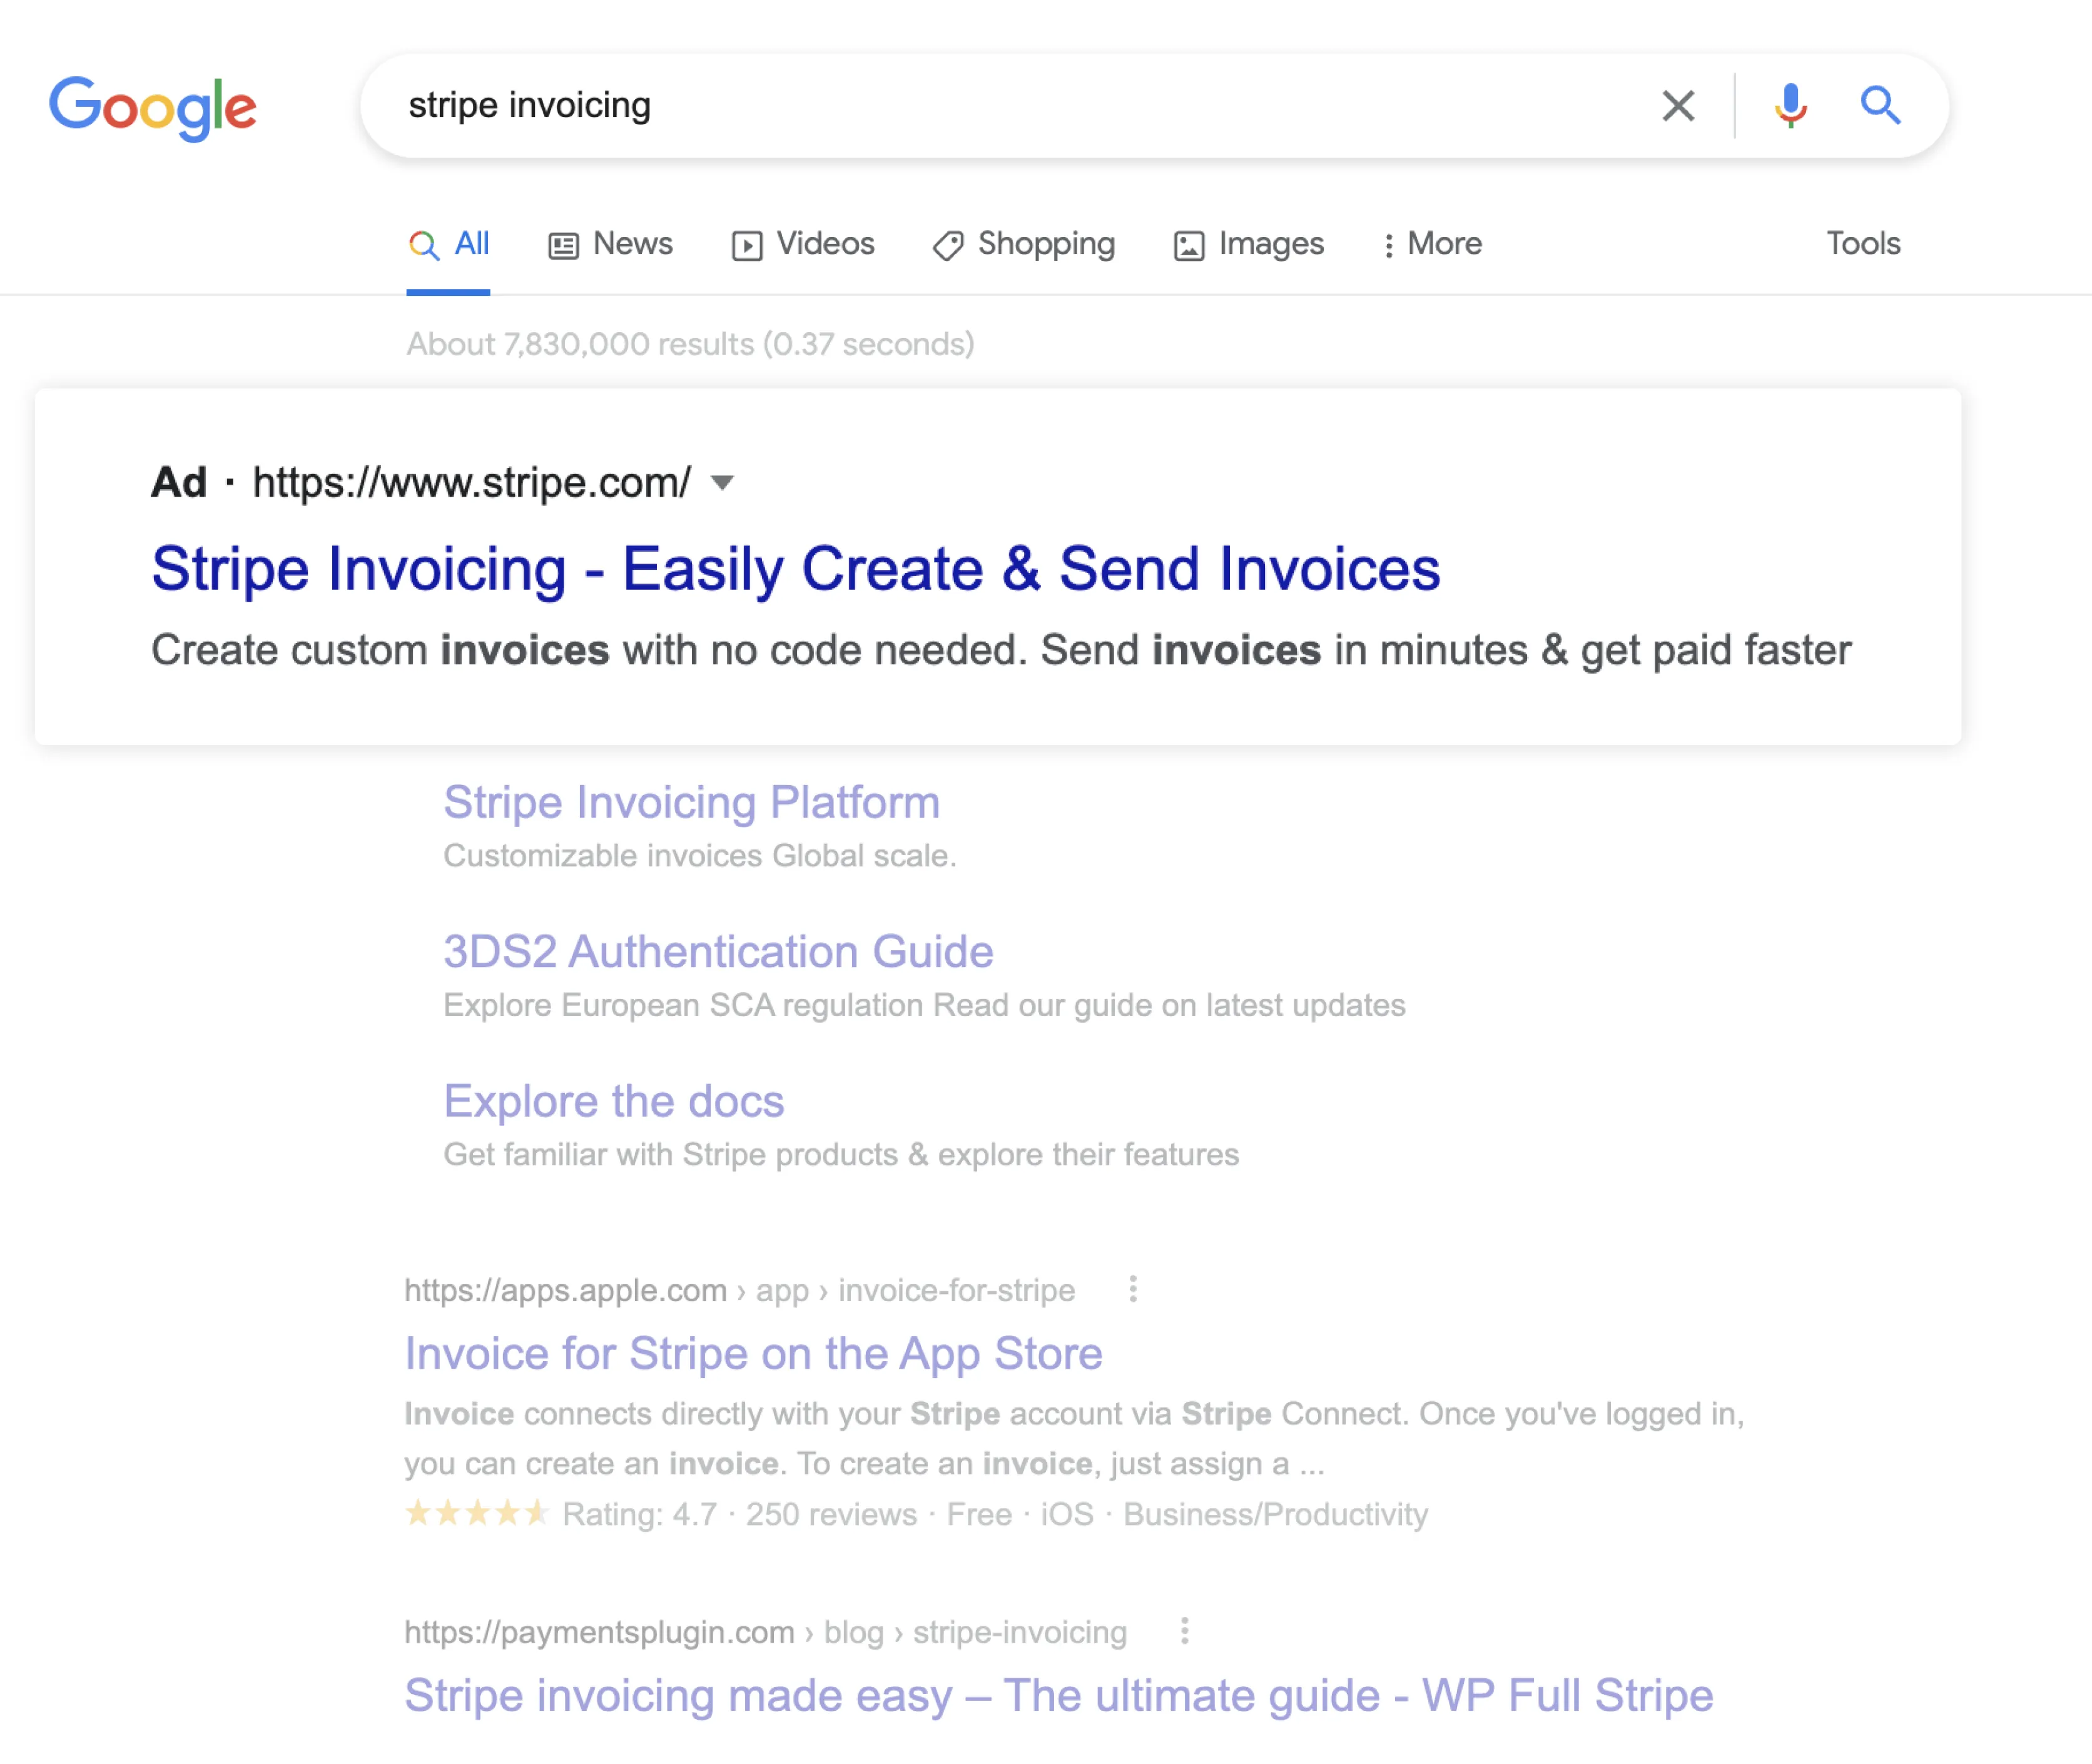Open the Images results tab
Screen dimensions: 2092x1764
[1248, 244]
